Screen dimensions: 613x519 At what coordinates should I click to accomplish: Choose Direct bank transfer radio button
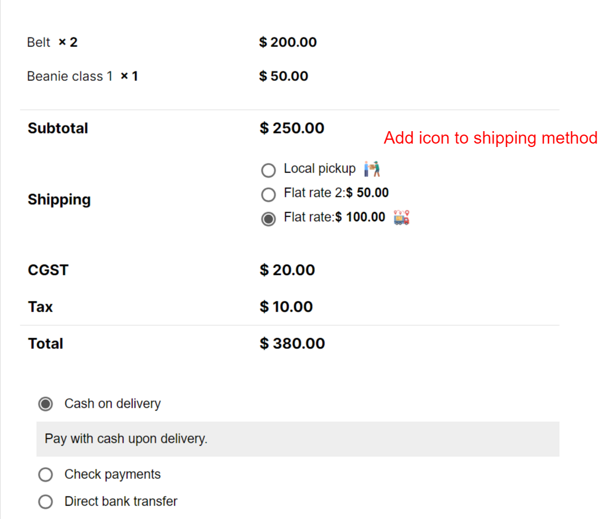45,501
